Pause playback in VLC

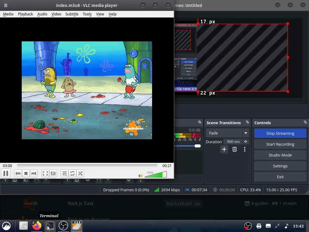point(6,173)
